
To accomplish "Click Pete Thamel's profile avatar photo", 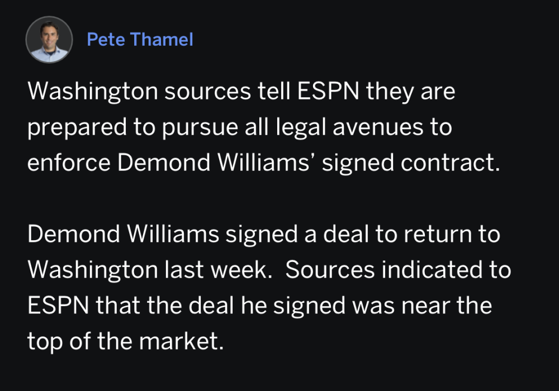I will coord(49,40).
